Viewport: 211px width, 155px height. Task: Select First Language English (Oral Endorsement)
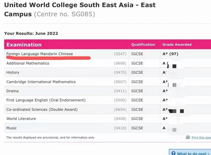coord(46,100)
